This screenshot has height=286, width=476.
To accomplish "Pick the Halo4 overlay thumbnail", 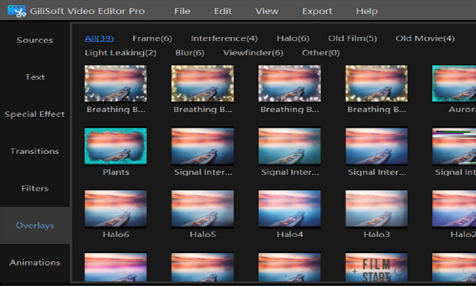I will [289, 208].
